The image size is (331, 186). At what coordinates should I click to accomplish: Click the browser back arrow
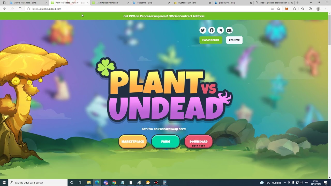click(5, 9)
